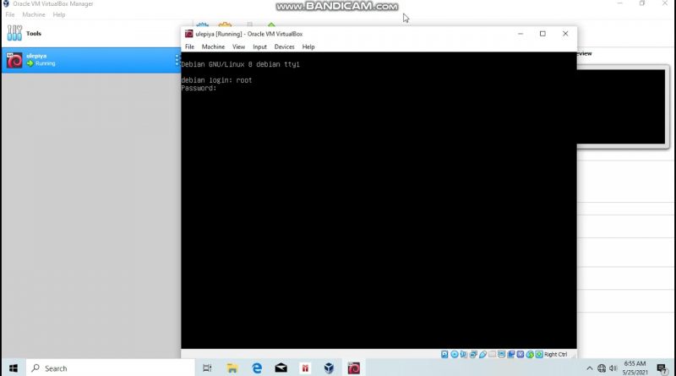The image size is (676, 376).
Task: Open the audio indicator in VM status bar
Action: (x=464, y=354)
